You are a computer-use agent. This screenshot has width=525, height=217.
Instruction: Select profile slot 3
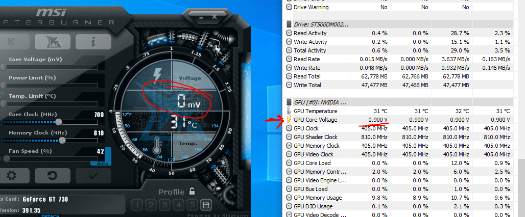(x=165, y=205)
